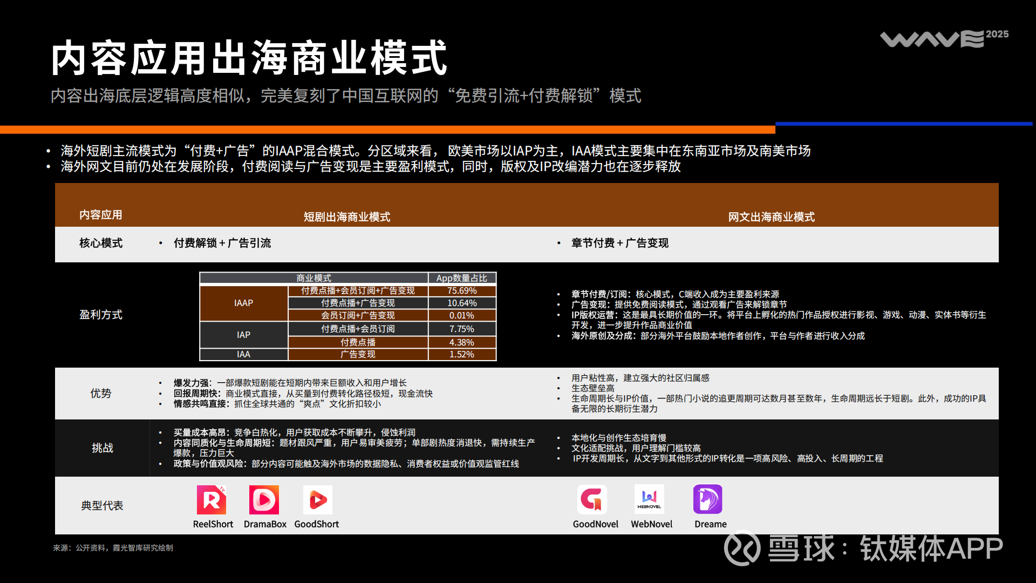Click the IAAP category cell in table
Viewport: 1036px width, 583px height.
[243, 303]
